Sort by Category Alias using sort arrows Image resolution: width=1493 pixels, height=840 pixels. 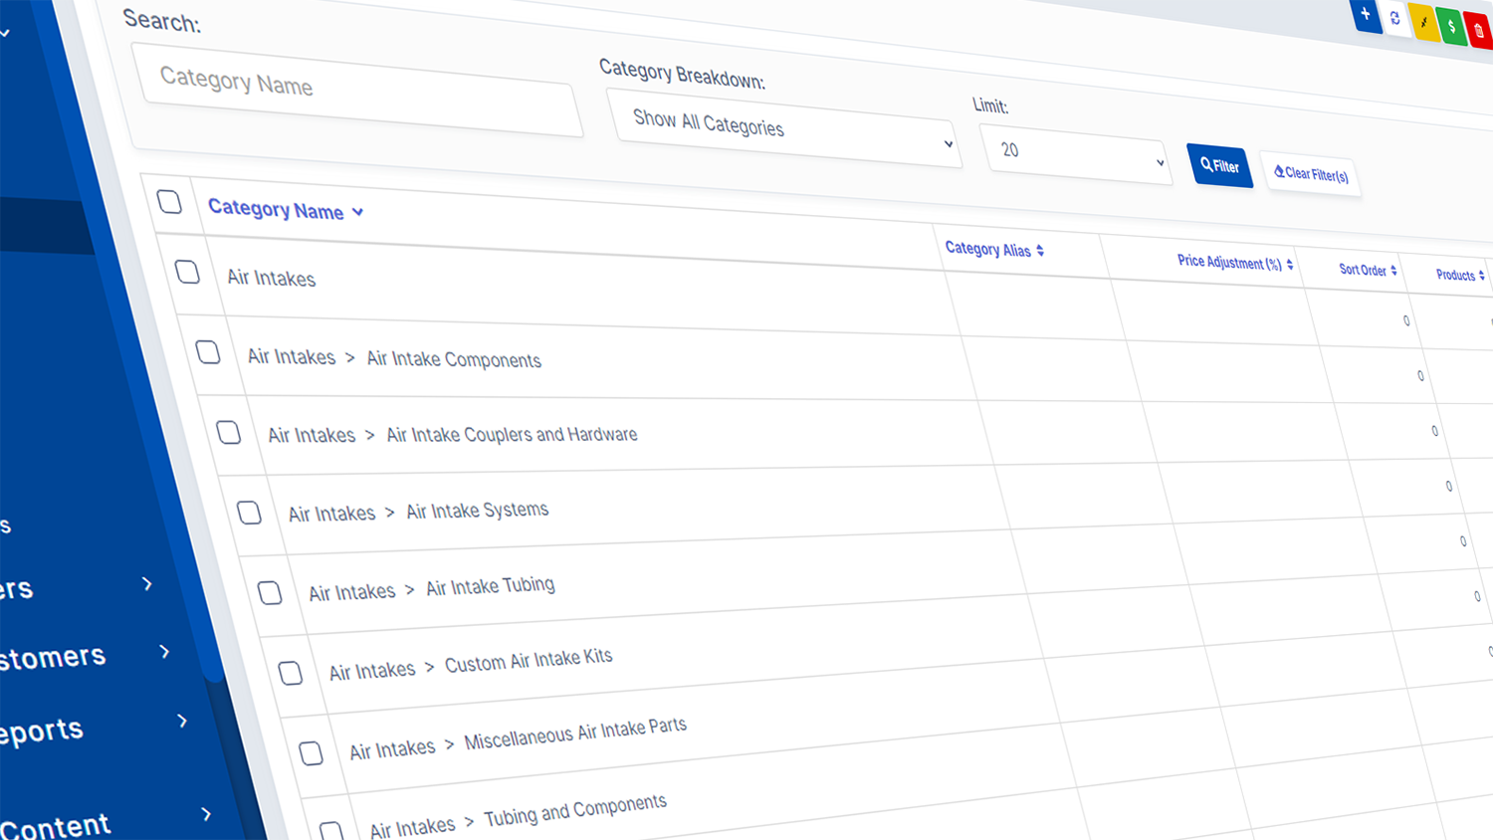[x=1040, y=251]
